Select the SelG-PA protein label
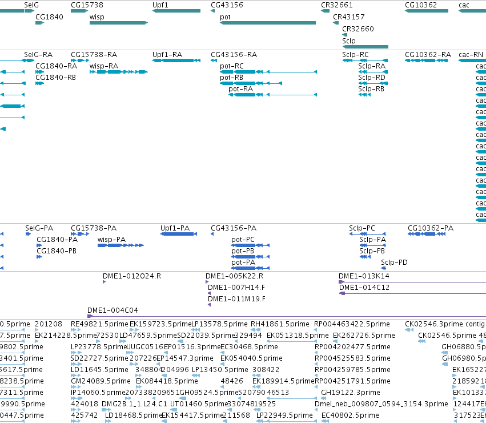Screen dimensions: 486x424 [39, 228]
